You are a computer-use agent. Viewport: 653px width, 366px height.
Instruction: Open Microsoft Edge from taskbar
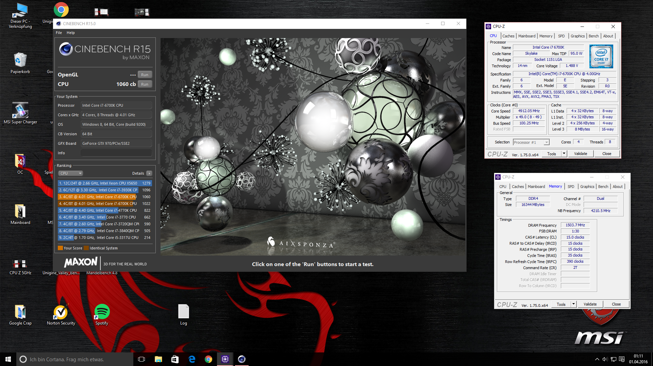(x=192, y=359)
